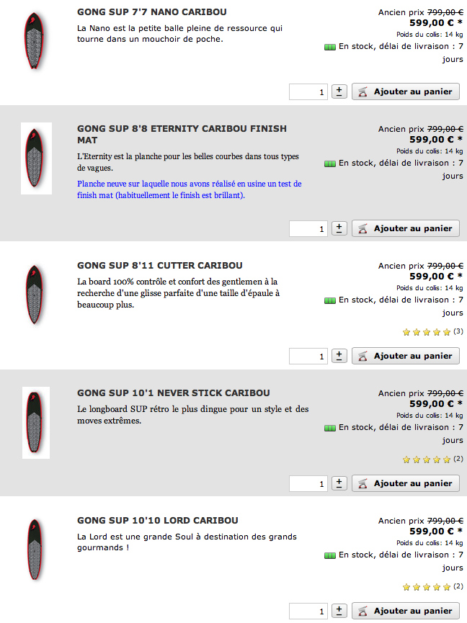The image size is (467, 623).
Task: View star rating reviews for 8'11 Cutter
Action: [x=427, y=332]
